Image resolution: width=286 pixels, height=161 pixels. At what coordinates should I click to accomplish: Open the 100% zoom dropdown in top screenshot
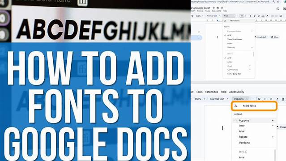point(200,16)
